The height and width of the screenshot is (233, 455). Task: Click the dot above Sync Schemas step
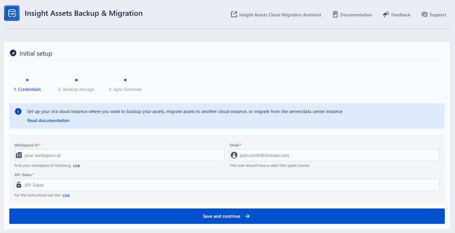pyautogui.click(x=125, y=80)
